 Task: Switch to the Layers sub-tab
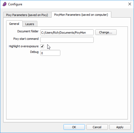pyautogui.click(x=30, y=24)
